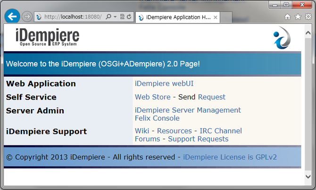Close the iDempiere Application tab
316x190 pixels.
click(215, 17)
